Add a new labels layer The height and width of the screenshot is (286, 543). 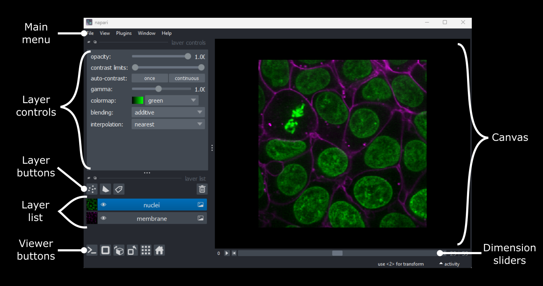coord(118,189)
